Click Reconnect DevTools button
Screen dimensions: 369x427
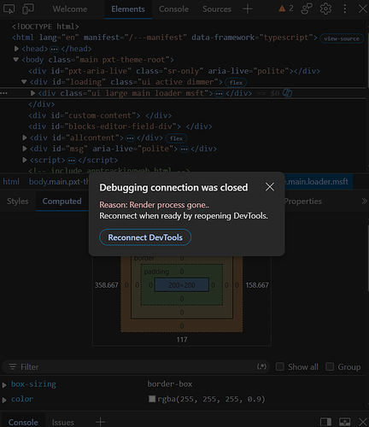tap(145, 237)
